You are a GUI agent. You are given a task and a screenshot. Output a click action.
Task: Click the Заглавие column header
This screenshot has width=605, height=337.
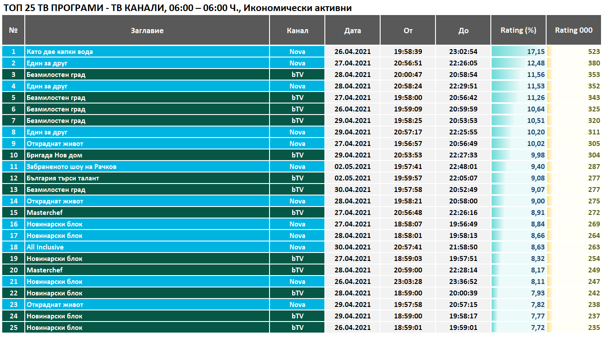click(x=147, y=31)
